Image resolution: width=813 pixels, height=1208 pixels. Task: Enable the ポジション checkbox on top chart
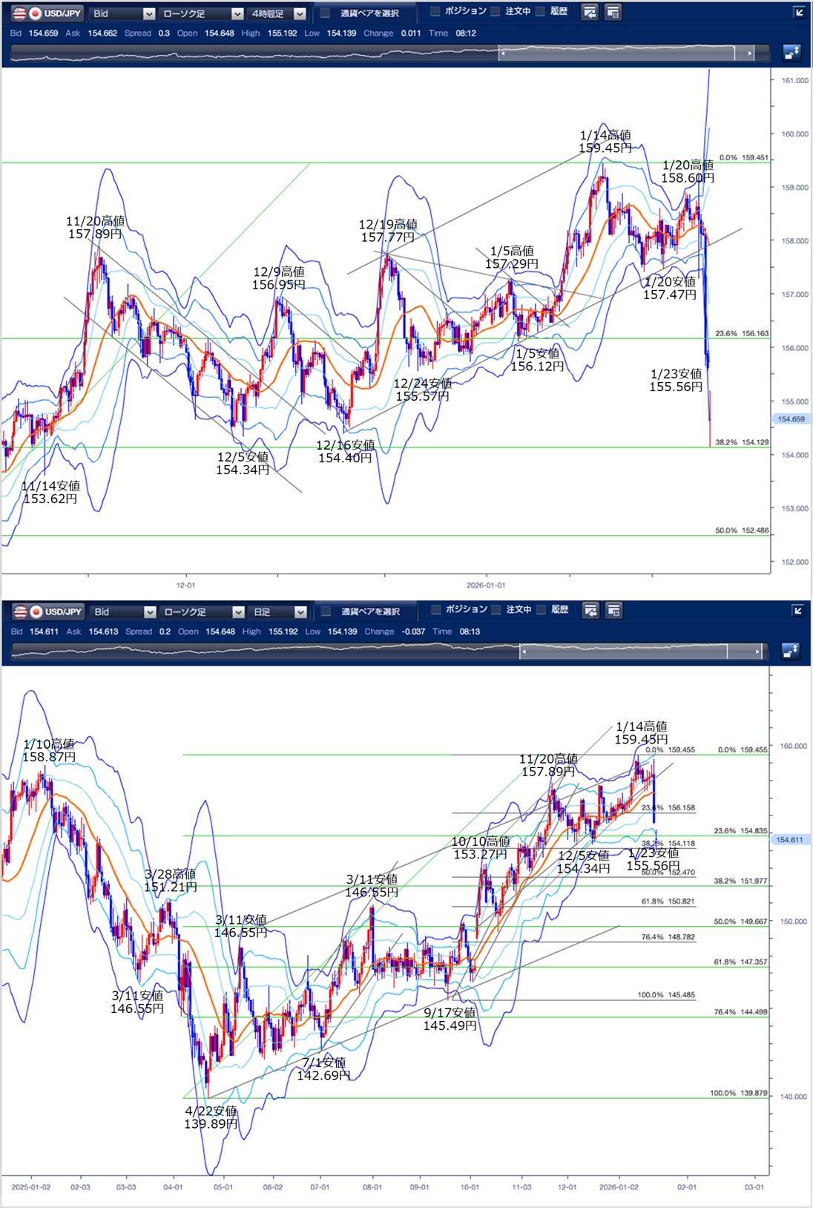coord(435,12)
